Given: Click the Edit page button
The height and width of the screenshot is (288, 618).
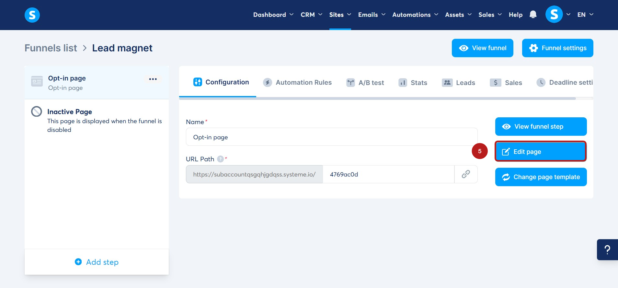Looking at the screenshot, I should (x=541, y=152).
